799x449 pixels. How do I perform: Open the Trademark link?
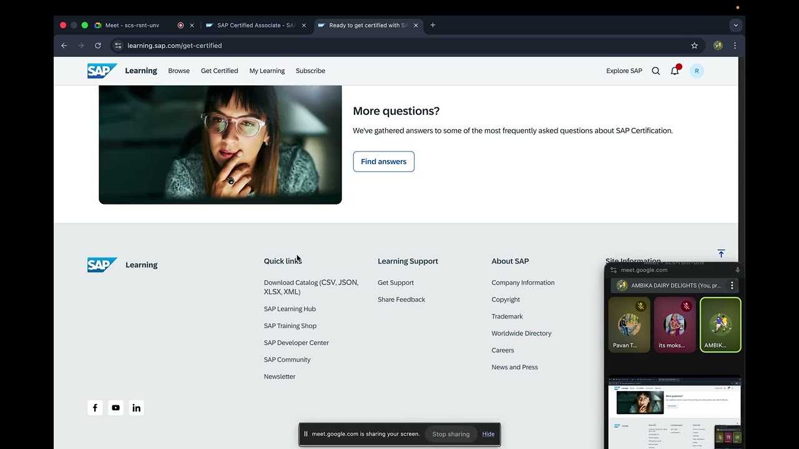pos(507,316)
